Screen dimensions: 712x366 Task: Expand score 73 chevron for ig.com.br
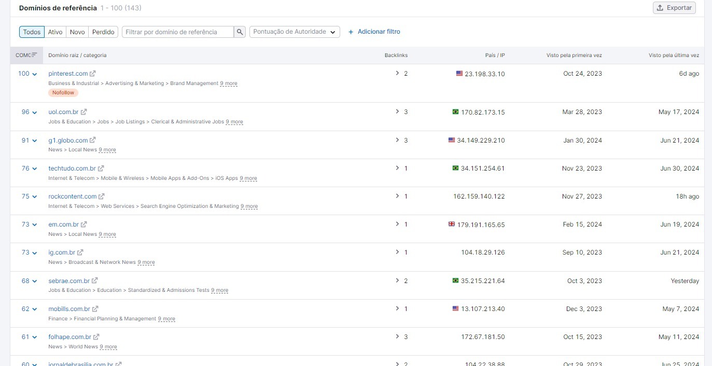(35, 253)
